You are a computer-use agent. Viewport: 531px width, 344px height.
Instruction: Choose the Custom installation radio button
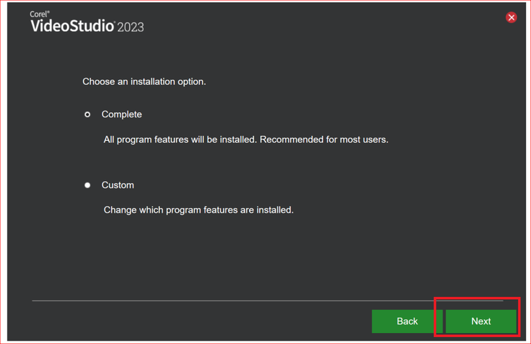(x=87, y=185)
